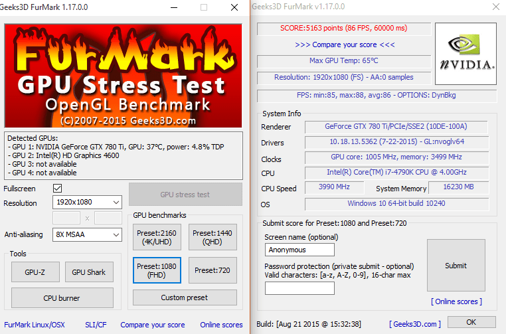506x334 pixels.
Task: Open the Custom preset button
Action: [185, 297]
